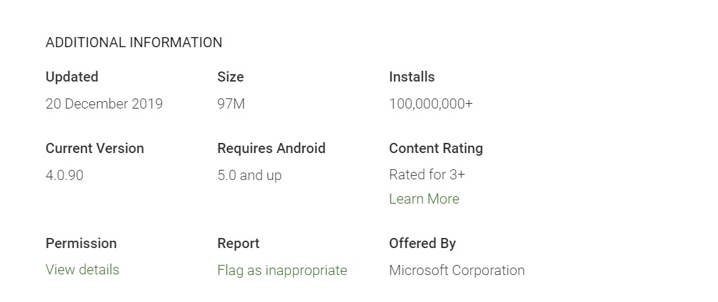The width and height of the screenshot is (718, 302).
Task: Select the Updated label
Action: (72, 77)
